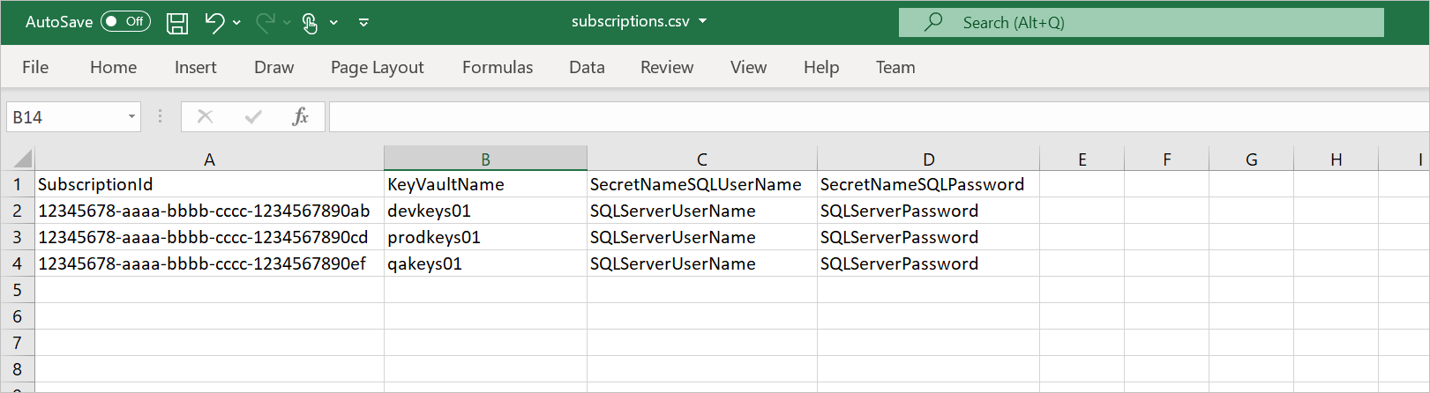1430x393 pixels.
Task: Open the Formulas ribbon tab
Action: (x=498, y=67)
